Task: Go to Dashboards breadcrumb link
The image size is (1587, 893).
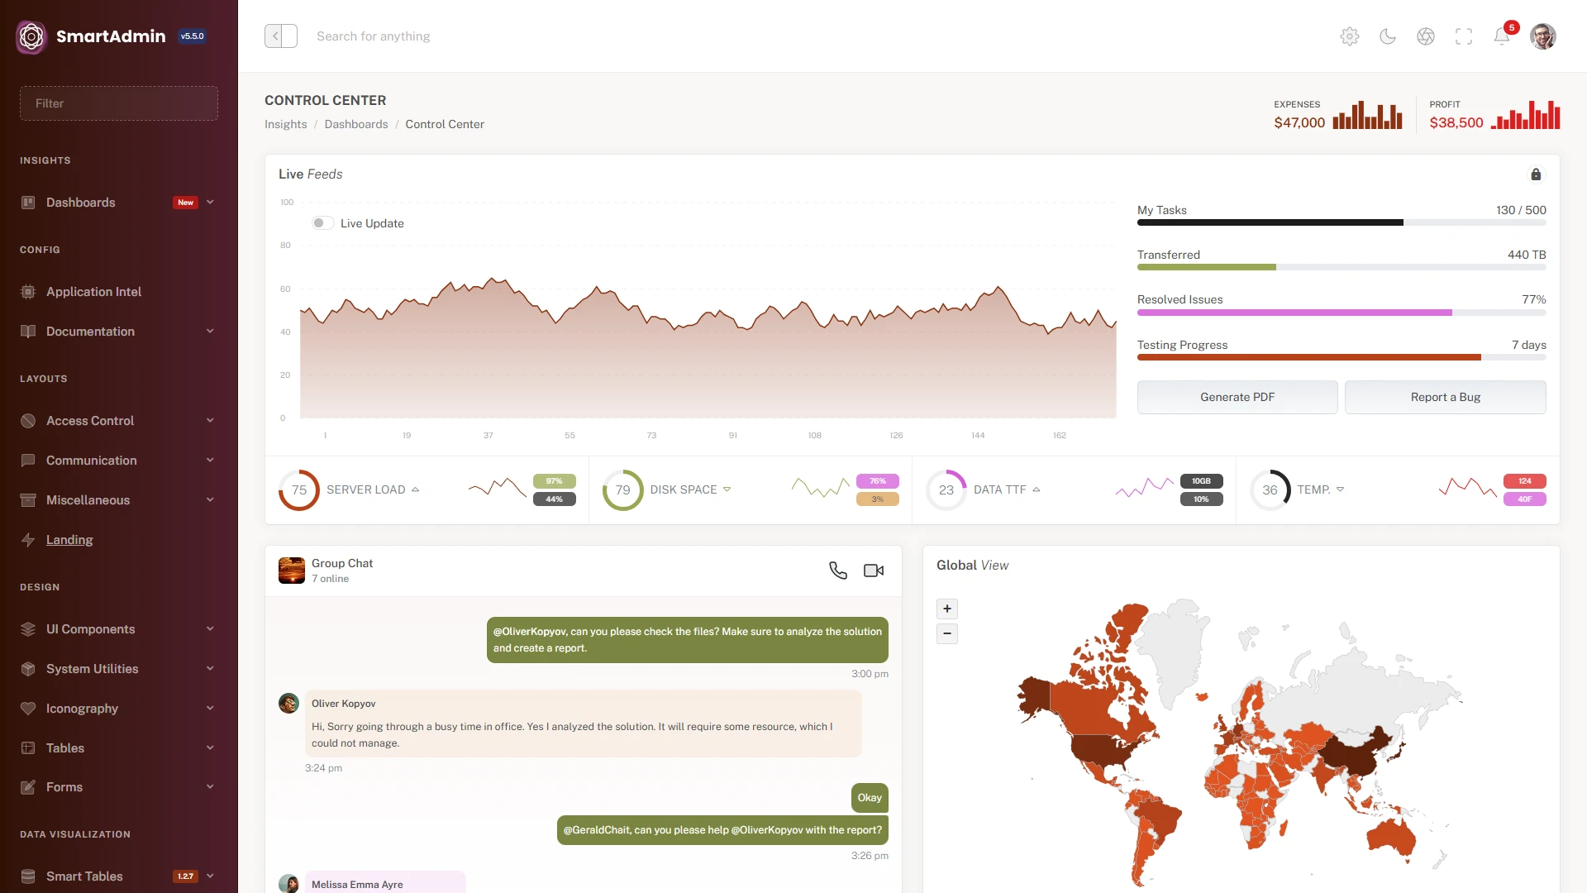Action: [x=356, y=125]
